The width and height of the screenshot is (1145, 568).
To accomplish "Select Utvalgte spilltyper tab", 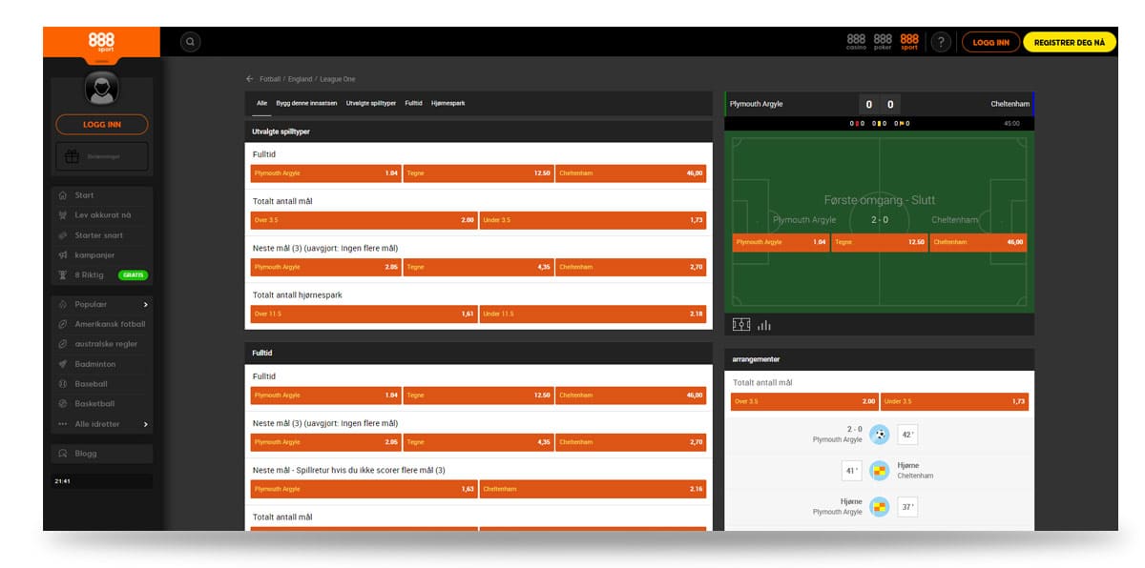I will click(x=371, y=103).
